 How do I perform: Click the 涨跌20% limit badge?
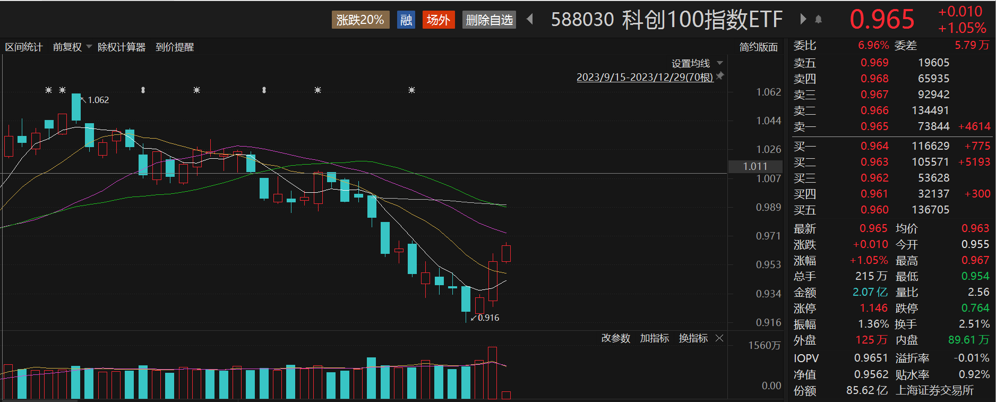pyautogui.click(x=360, y=20)
